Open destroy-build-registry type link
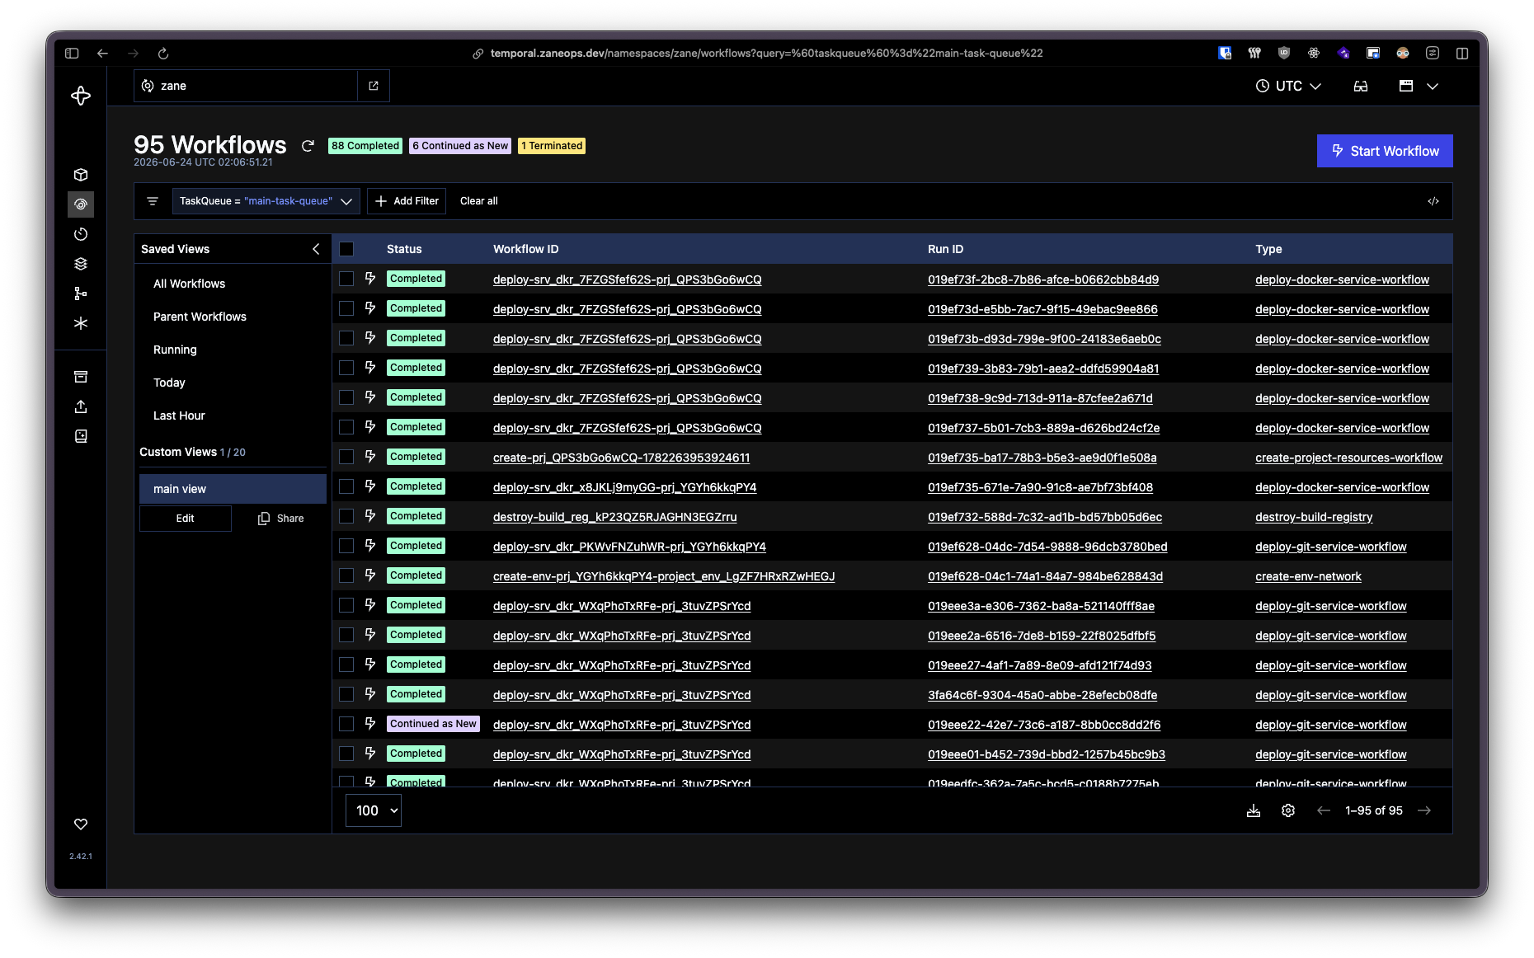 pos(1314,517)
